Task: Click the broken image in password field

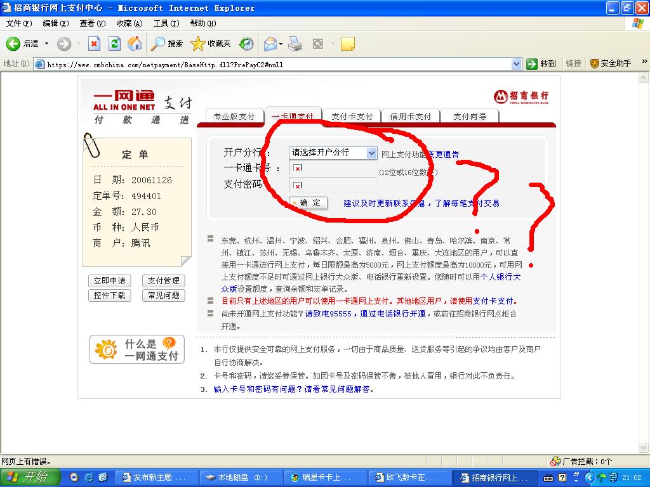Action: coord(298,186)
